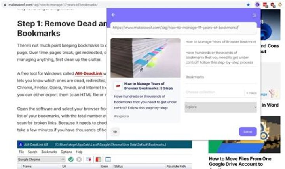Edit the title field in the popup
This screenshot has height=169, width=285.
(220, 42)
